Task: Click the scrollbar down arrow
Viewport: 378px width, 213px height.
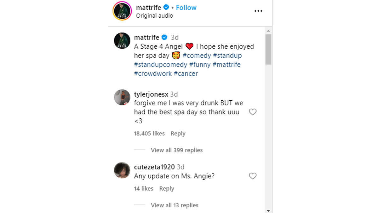Action: (268, 210)
